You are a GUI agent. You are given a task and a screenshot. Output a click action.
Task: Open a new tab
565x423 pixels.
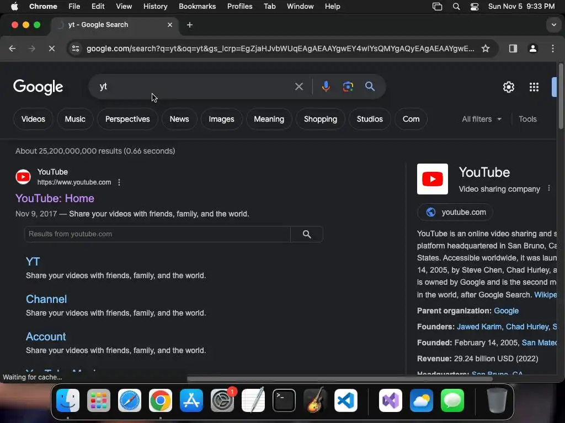(x=190, y=25)
